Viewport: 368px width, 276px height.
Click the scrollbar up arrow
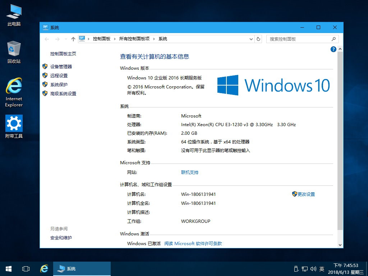(340, 49)
